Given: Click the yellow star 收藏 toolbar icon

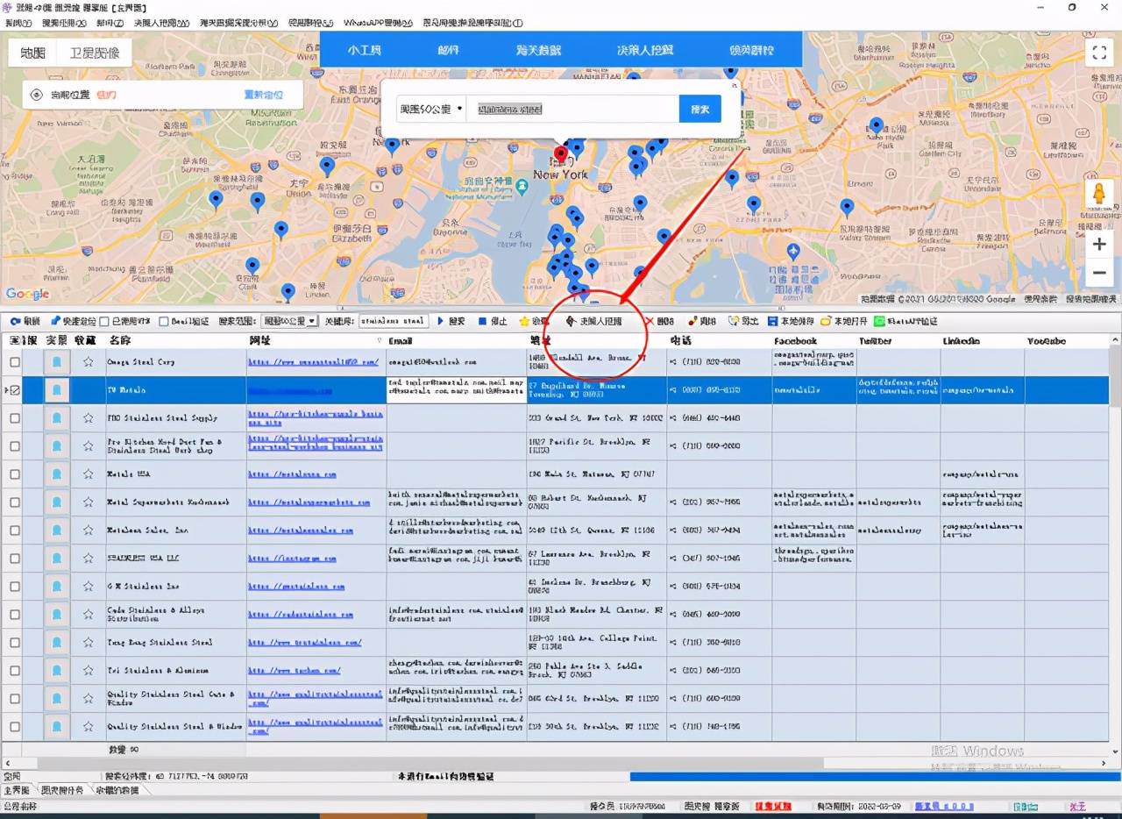Looking at the screenshot, I should (524, 322).
